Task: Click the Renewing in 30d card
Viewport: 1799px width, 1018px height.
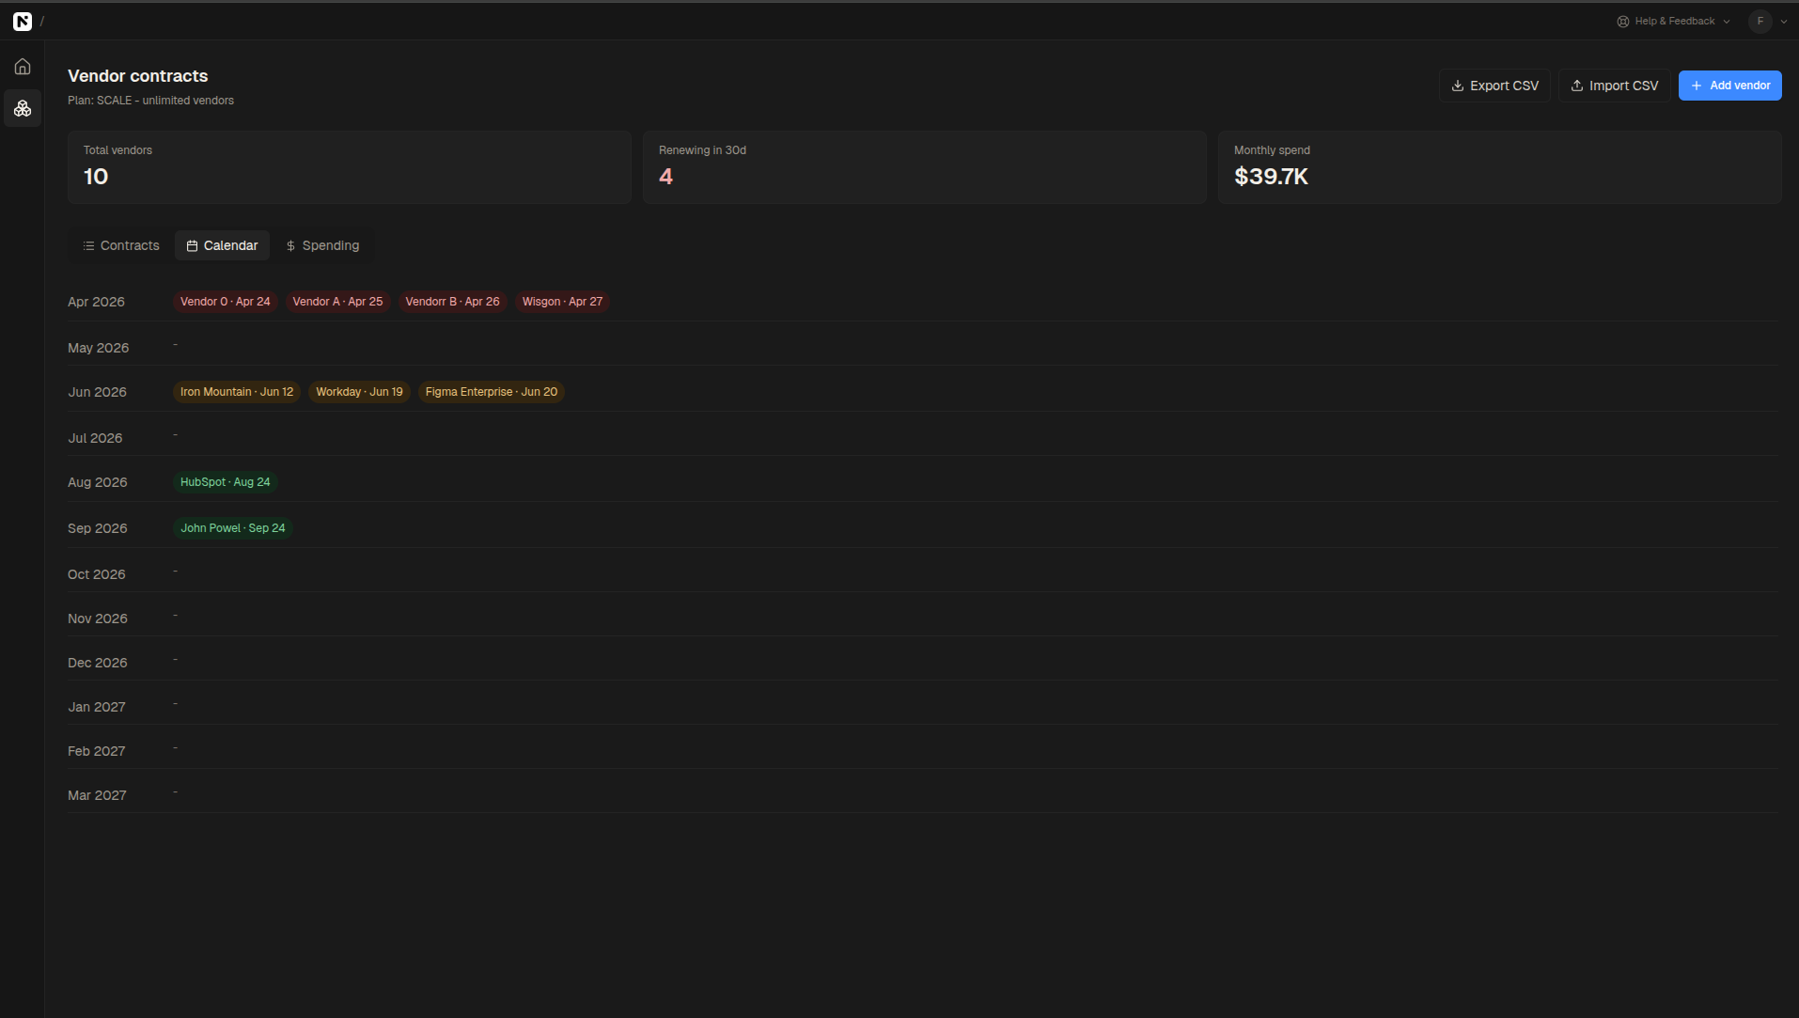Action: tap(925, 167)
